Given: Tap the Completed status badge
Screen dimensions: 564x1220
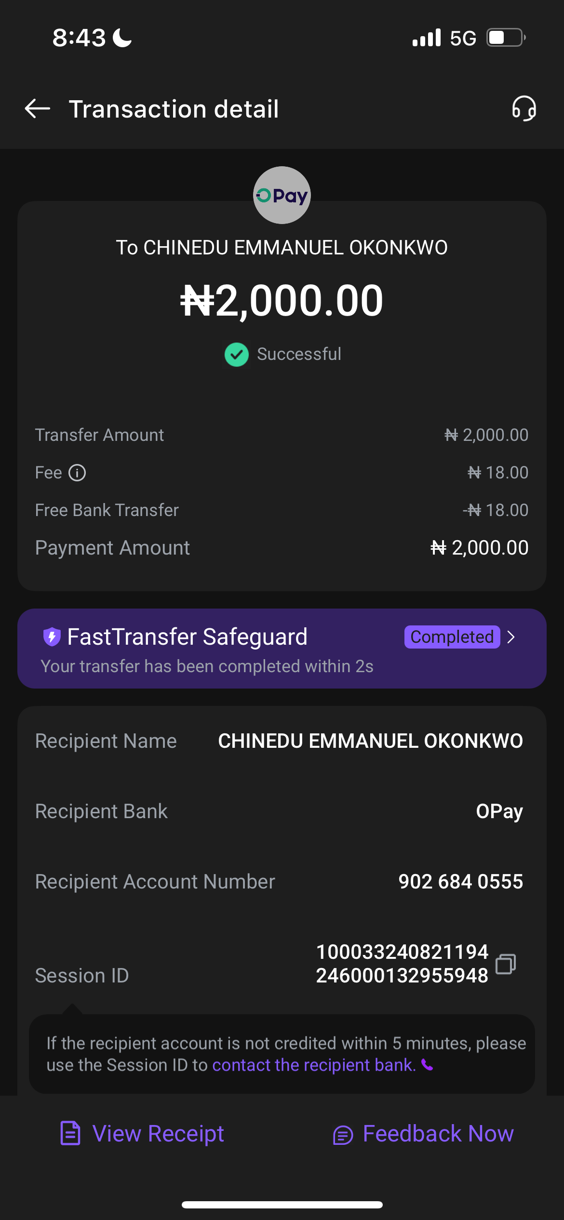Looking at the screenshot, I should 452,637.
